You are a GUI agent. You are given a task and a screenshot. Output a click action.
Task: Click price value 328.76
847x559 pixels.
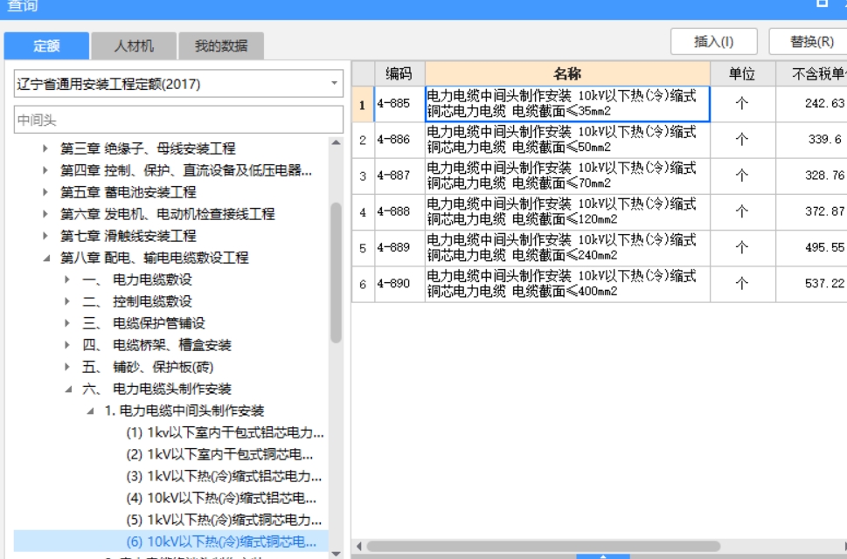(x=824, y=176)
